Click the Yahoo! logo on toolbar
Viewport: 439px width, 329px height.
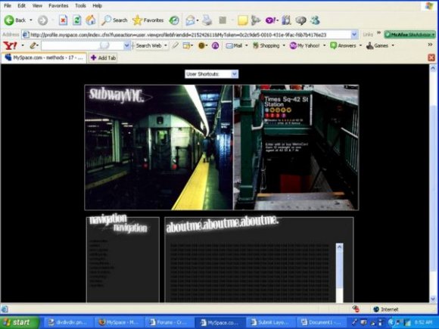(10, 45)
